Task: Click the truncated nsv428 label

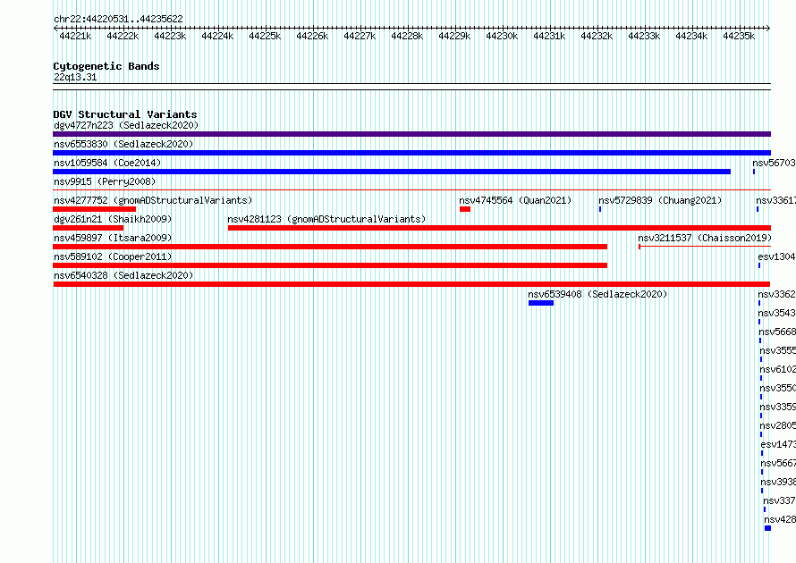Action: click(x=780, y=519)
